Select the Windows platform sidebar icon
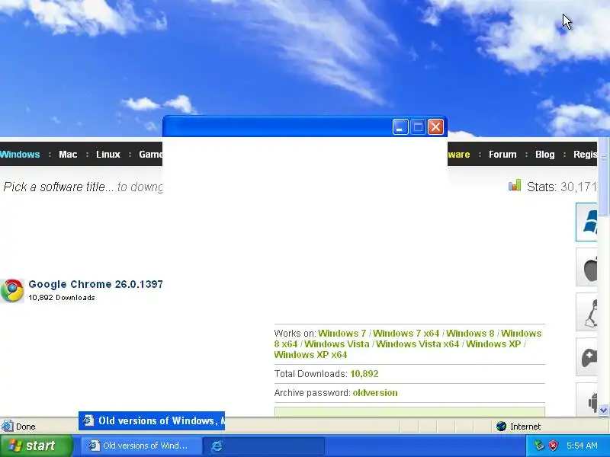Image resolution: width=610 pixels, height=457 pixels. [x=586, y=222]
